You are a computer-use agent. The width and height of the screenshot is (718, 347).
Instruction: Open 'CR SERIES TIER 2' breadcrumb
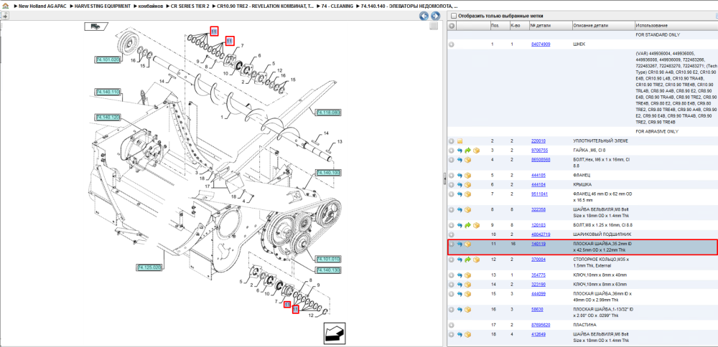coord(190,6)
